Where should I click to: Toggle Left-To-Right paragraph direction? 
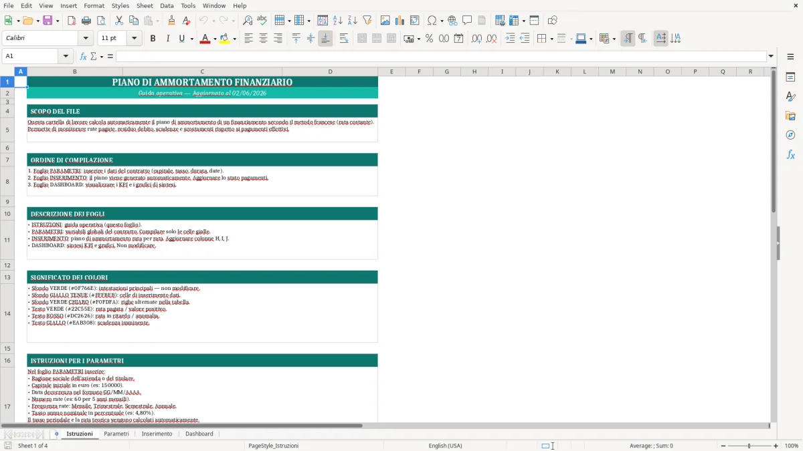(628, 39)
